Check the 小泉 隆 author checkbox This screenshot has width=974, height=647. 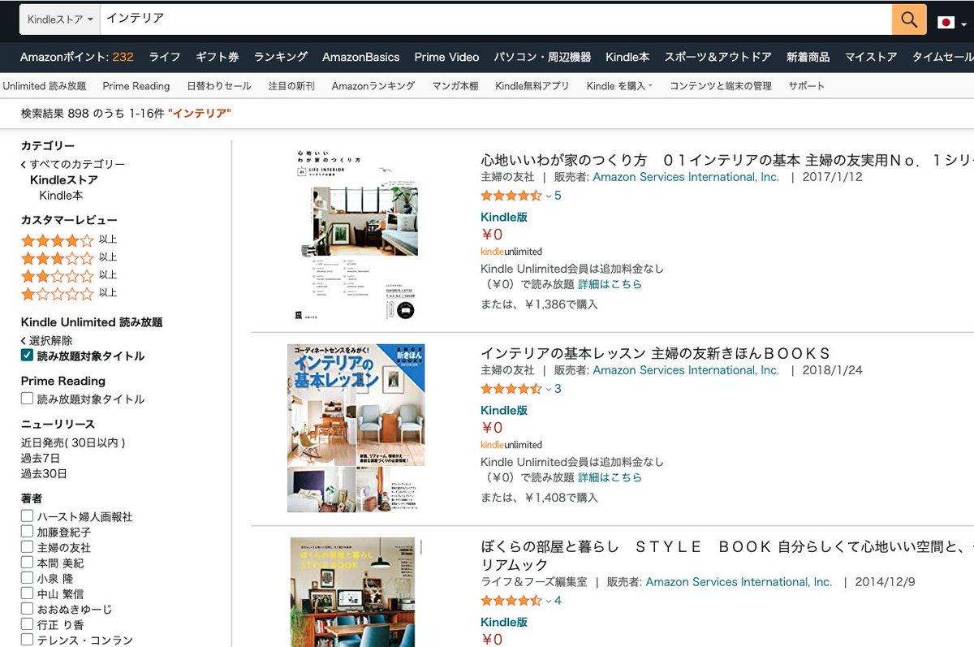pos(27,578)
